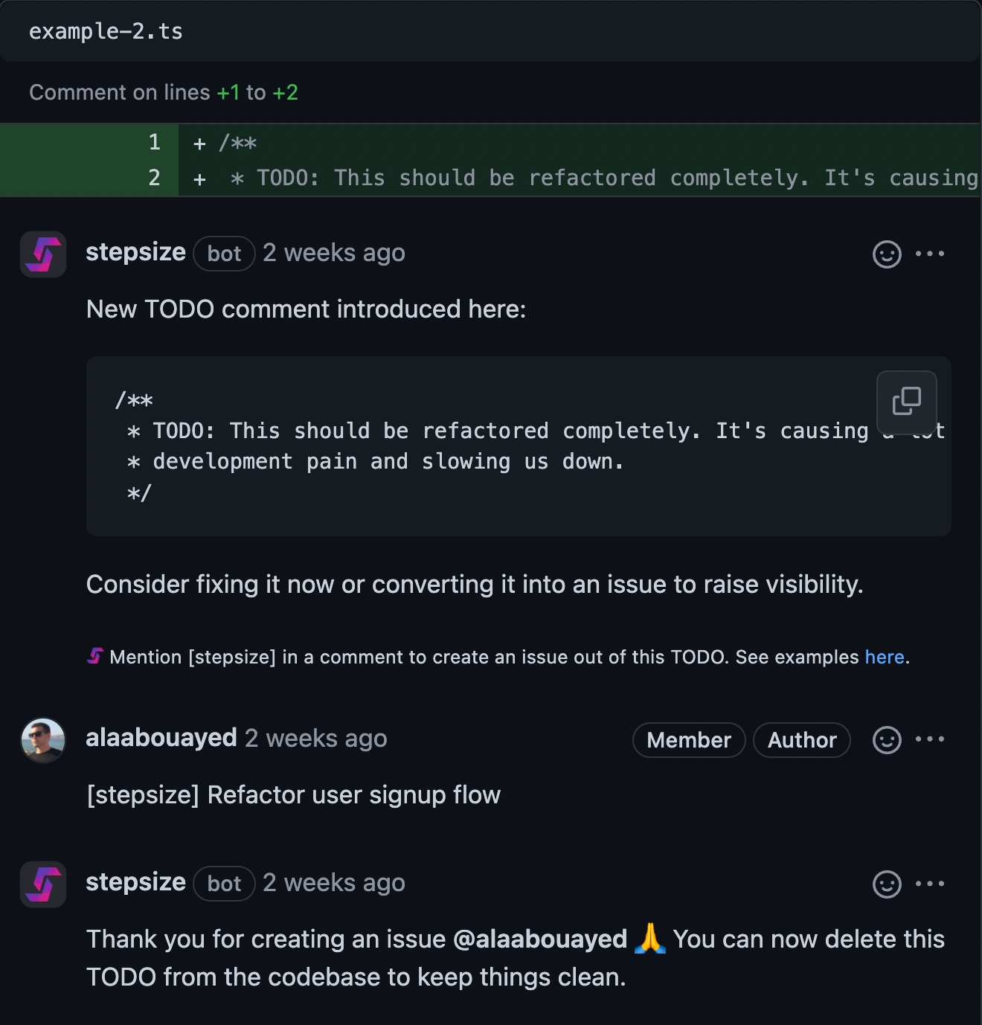Open the example-2.ts file name
The image size is (982, 1025).
106,31
